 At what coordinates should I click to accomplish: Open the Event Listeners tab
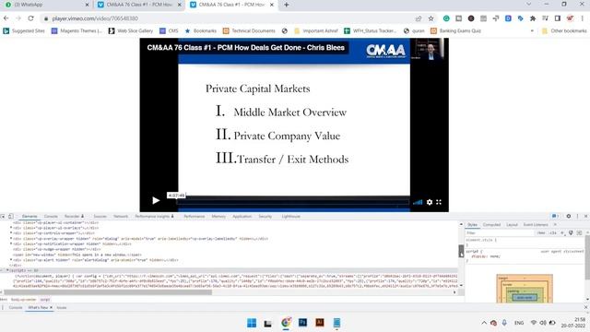536,225
